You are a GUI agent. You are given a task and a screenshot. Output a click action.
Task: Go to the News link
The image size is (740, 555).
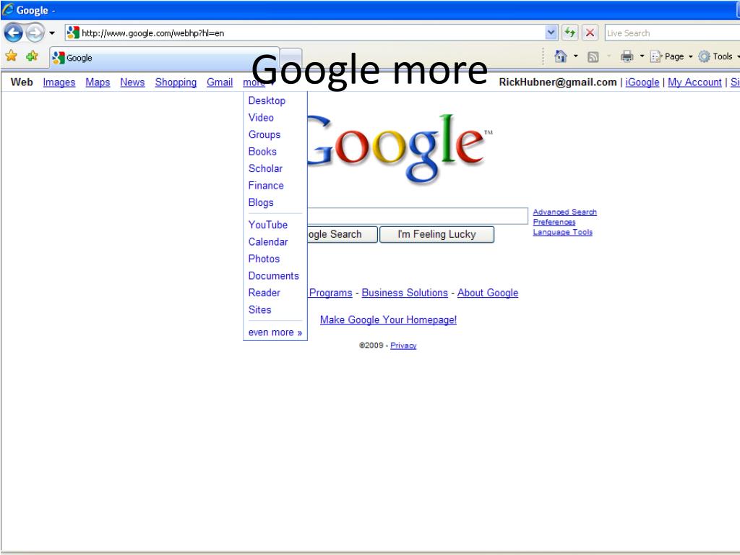pyautogui.click(x=132, y=82)
